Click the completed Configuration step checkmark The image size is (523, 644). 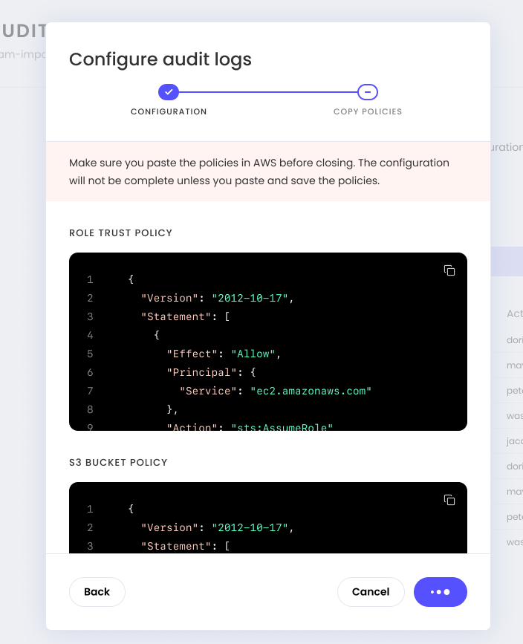point(169,92)
